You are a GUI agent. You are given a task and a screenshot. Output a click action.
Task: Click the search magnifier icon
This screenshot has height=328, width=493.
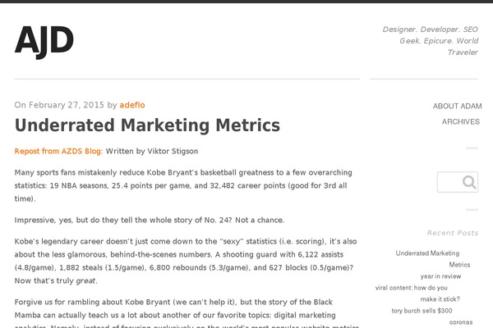tap(469, 182)
